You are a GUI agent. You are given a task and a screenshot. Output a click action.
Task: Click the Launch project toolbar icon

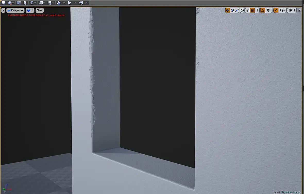click(81, 3)
